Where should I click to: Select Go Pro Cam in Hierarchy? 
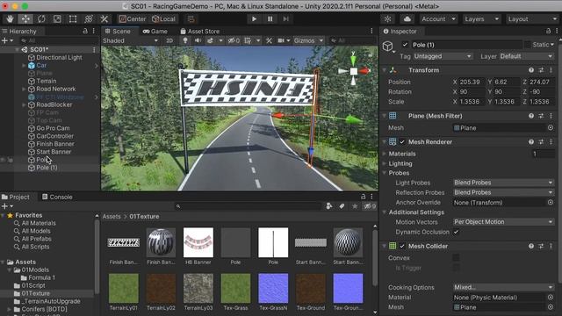(53, 128)
